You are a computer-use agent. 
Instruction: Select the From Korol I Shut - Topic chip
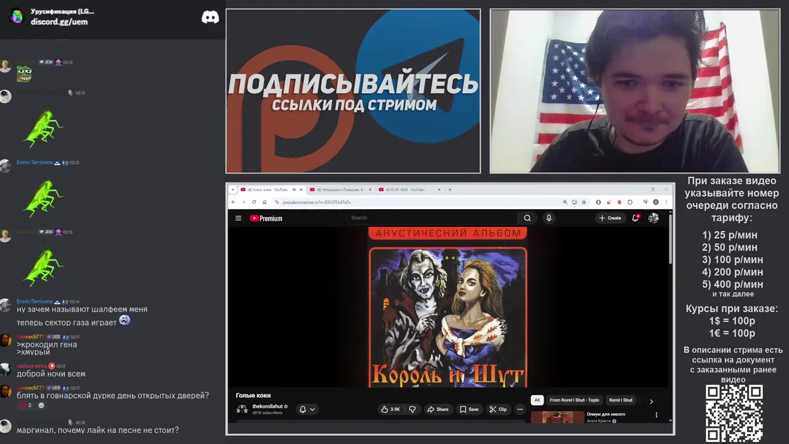[x=574, y=400]
